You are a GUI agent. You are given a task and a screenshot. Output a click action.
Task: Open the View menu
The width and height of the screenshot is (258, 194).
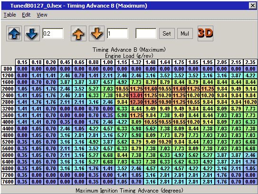coord(42,15)
